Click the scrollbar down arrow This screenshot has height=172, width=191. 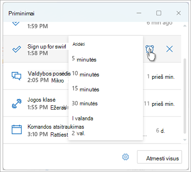click(185, 140)
